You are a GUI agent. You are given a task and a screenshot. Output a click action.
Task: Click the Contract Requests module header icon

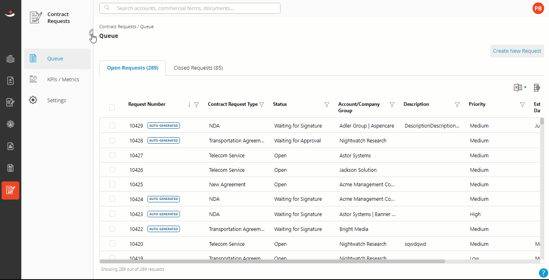click(36, 18)
